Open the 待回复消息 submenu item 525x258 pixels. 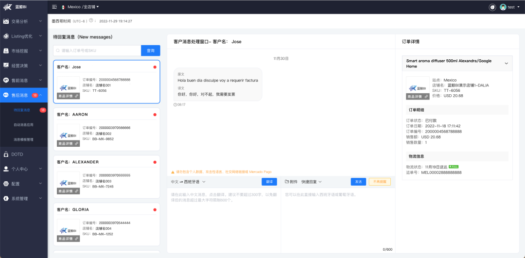click(x=24, y=110)
